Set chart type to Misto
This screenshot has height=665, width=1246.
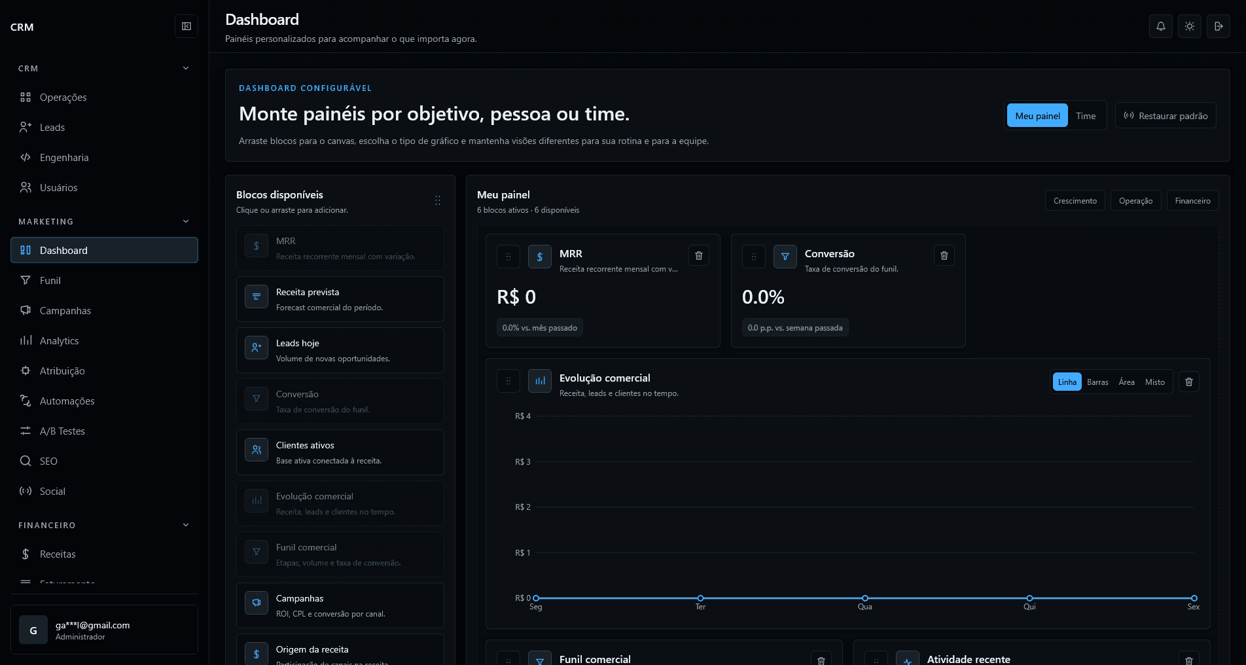1154,382
